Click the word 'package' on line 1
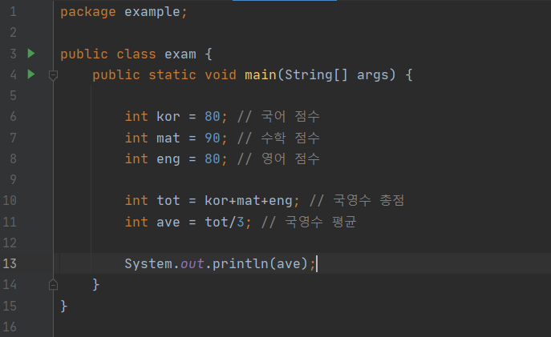 point(88,12)
